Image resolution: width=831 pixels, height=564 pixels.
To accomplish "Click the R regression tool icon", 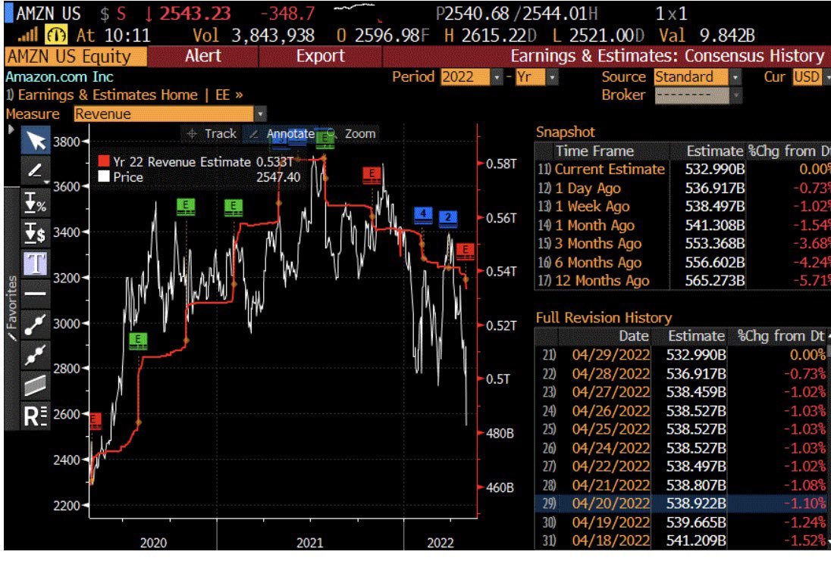I will point(36,416).
